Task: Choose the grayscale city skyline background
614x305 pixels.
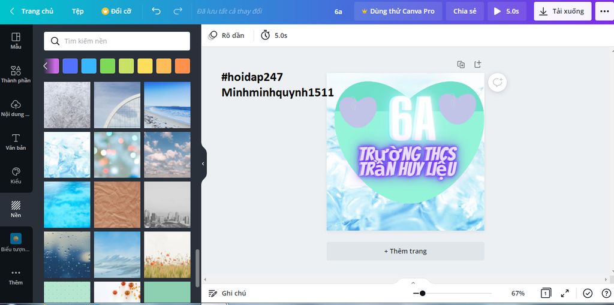Action: (x=167, y=204)
